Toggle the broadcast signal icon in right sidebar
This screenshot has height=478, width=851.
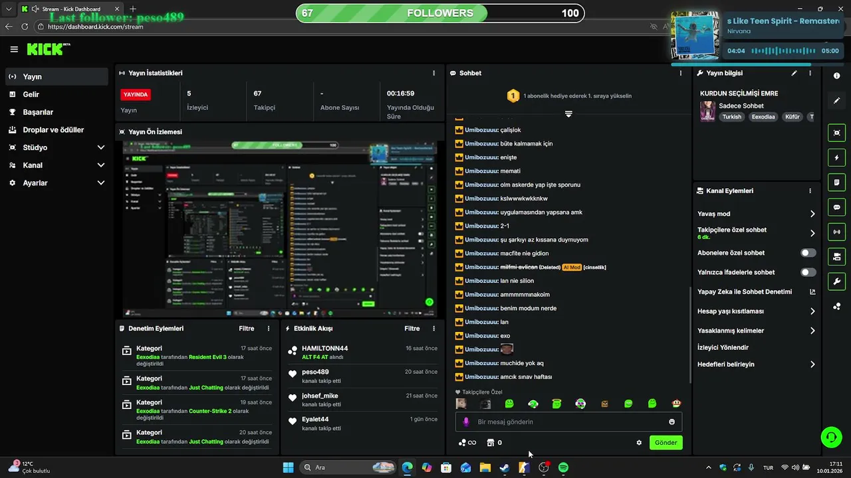pos(837,232)
